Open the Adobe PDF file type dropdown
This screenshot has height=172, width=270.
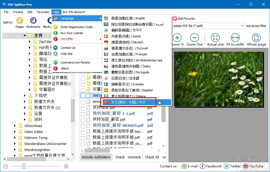[242, 26]
